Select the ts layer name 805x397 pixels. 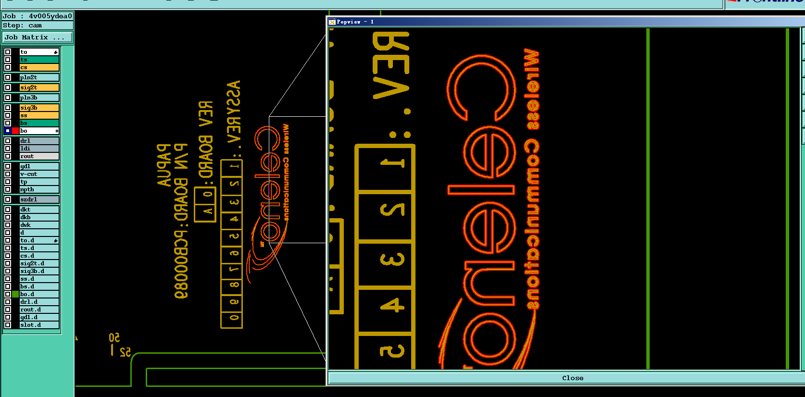[x=39, y=60]
